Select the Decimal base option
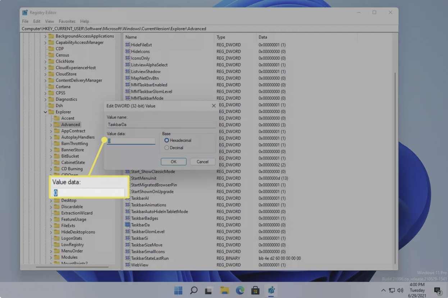448x298 pixels. pos(166,148)
